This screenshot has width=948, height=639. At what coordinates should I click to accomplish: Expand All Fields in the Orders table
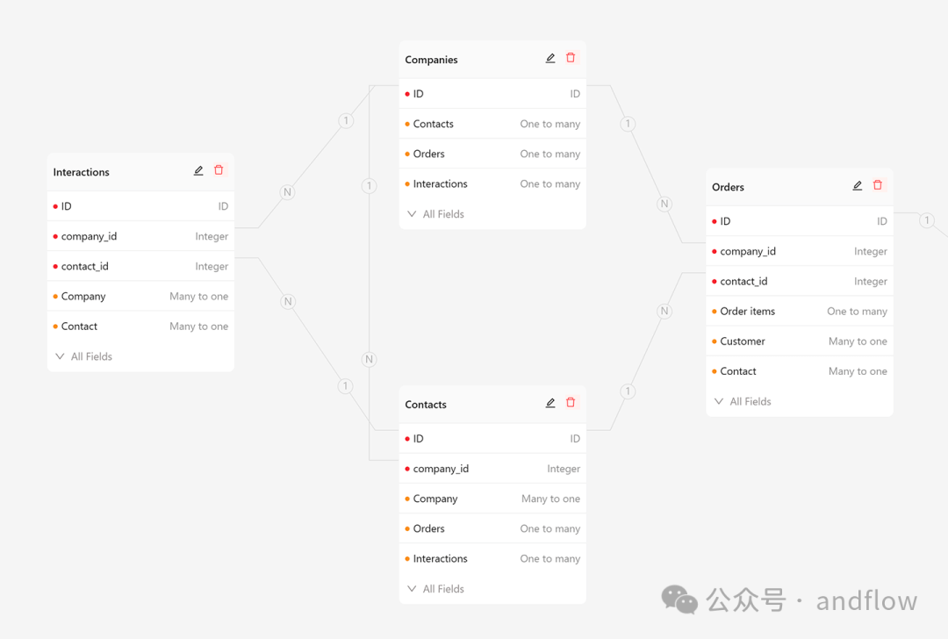(743, 401)
